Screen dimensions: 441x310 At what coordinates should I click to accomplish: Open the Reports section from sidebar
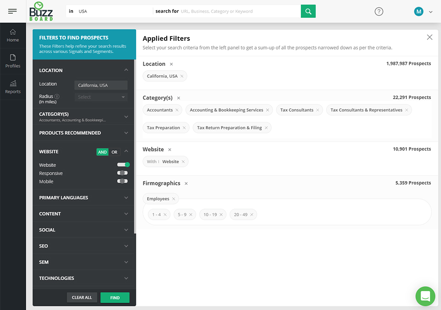click(x=13, y=87)
